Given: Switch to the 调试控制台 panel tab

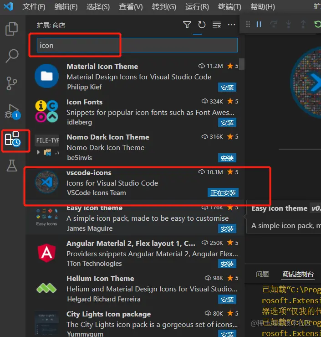Looking at the screenshot, I should 298,274.
